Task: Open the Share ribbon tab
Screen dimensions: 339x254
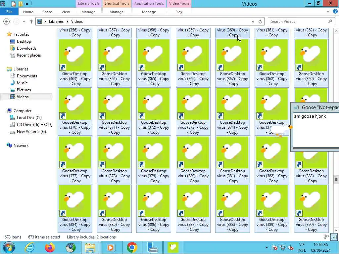Action: [47, 12]
